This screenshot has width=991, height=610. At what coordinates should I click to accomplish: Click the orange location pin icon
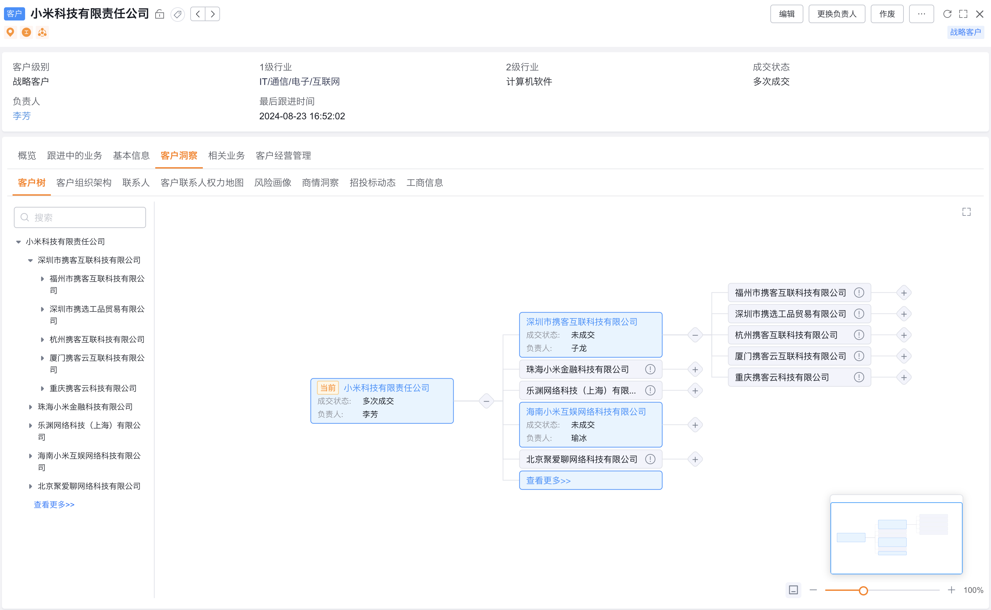11,32
